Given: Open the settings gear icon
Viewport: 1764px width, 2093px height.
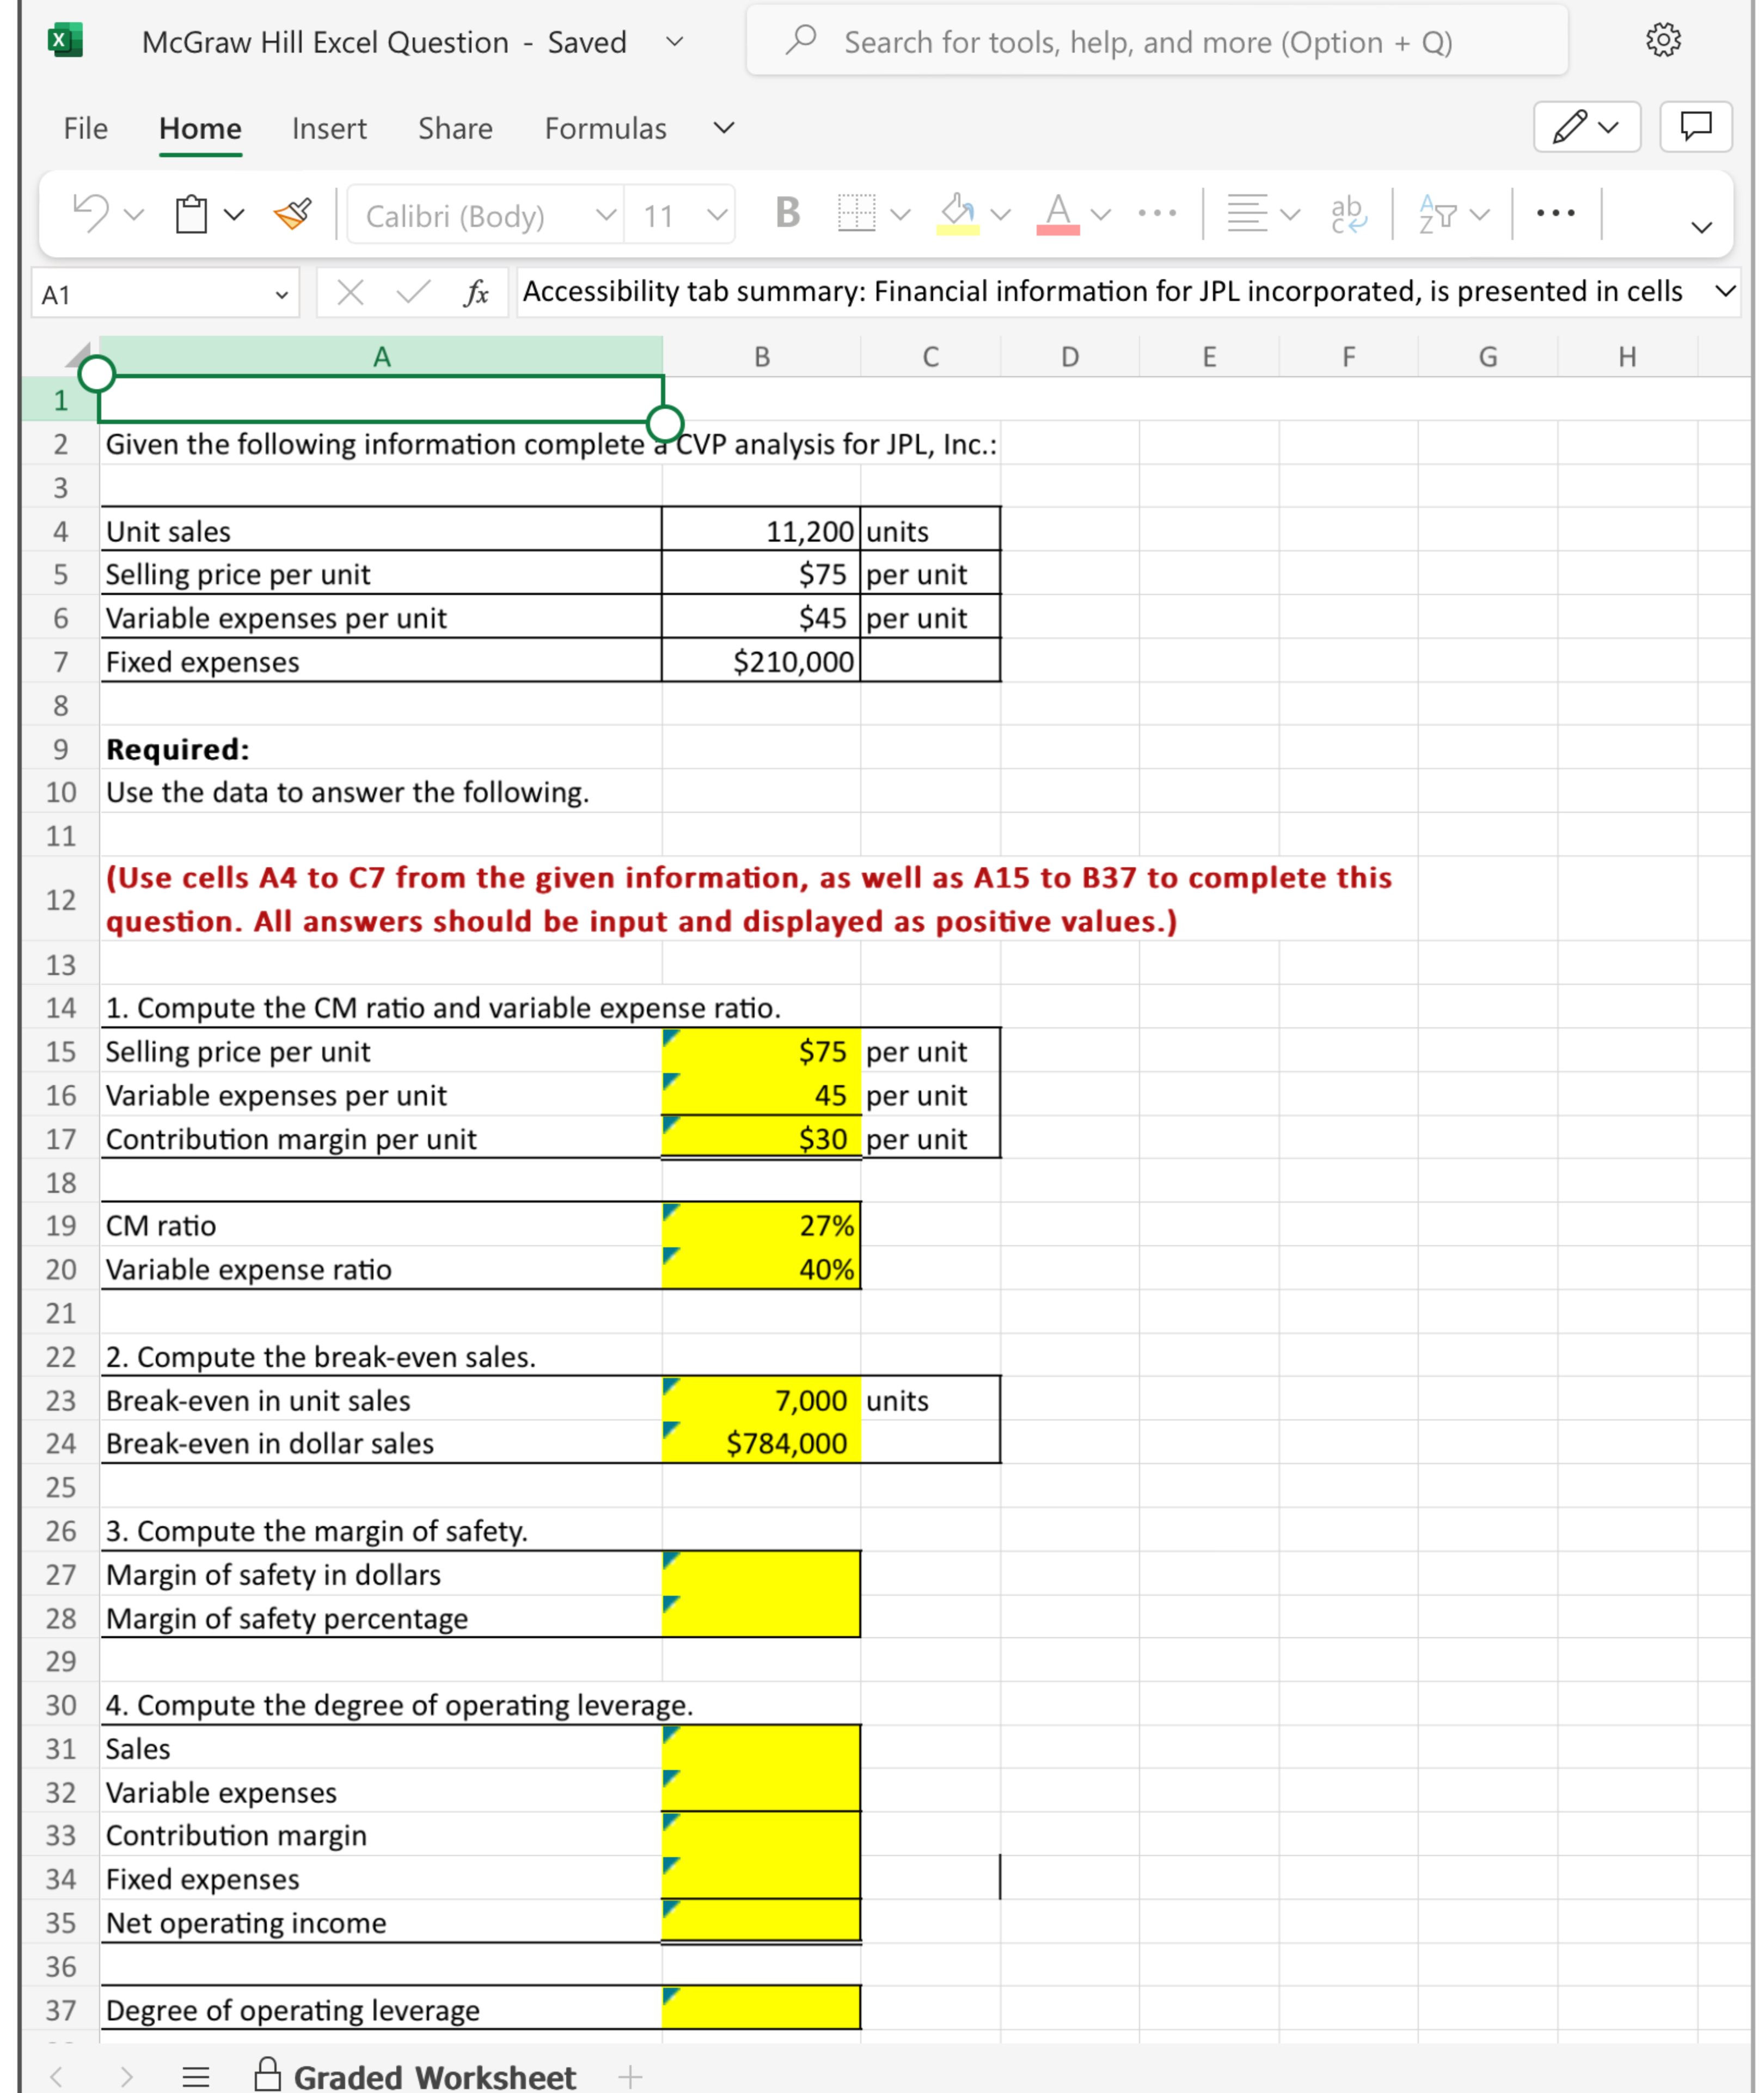Looking at the screenshot, I should [x=1662, y=40].
